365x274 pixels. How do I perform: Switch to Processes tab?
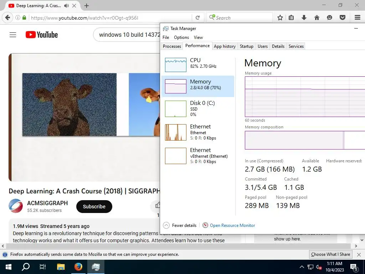172,46
